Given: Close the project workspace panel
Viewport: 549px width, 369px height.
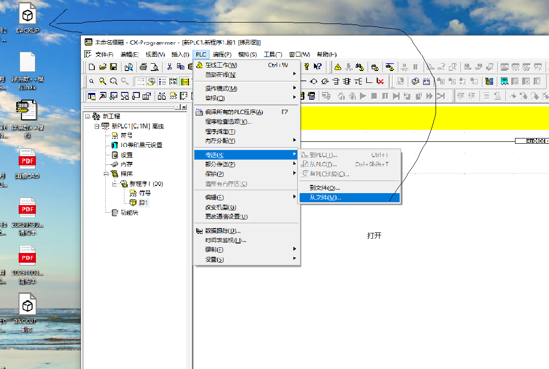Looking at the screenshot, I should (x=184, y=107).
